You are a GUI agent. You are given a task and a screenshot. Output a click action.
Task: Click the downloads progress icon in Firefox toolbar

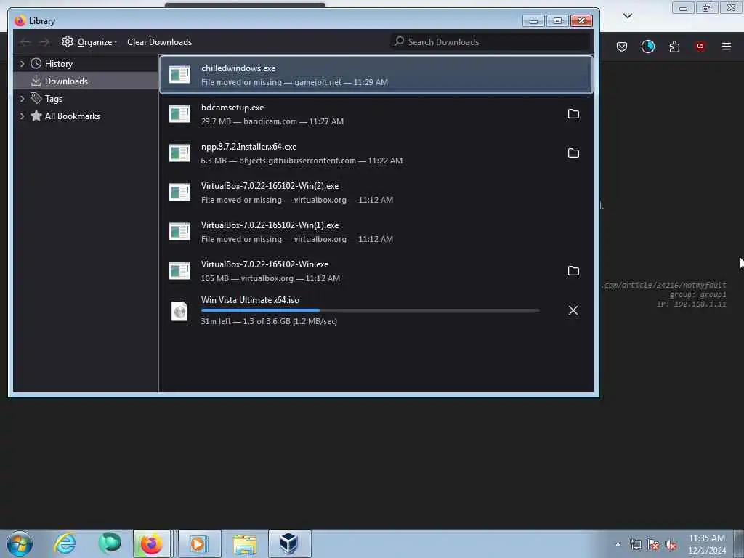pos(647,46)
